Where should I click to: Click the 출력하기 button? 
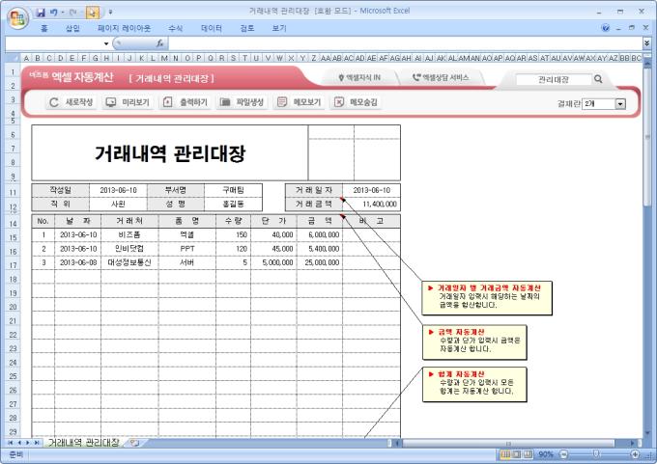click(186, 102)
